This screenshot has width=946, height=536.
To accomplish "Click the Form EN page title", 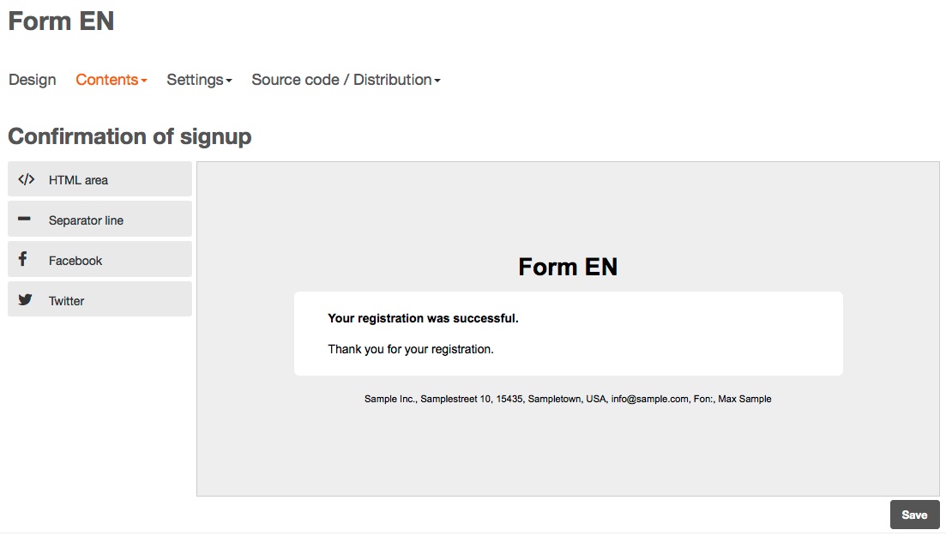I will click(61, 21).
